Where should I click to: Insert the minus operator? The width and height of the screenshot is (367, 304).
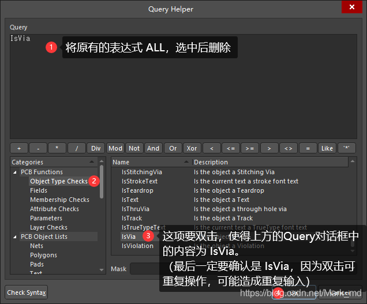coord(38,148)
